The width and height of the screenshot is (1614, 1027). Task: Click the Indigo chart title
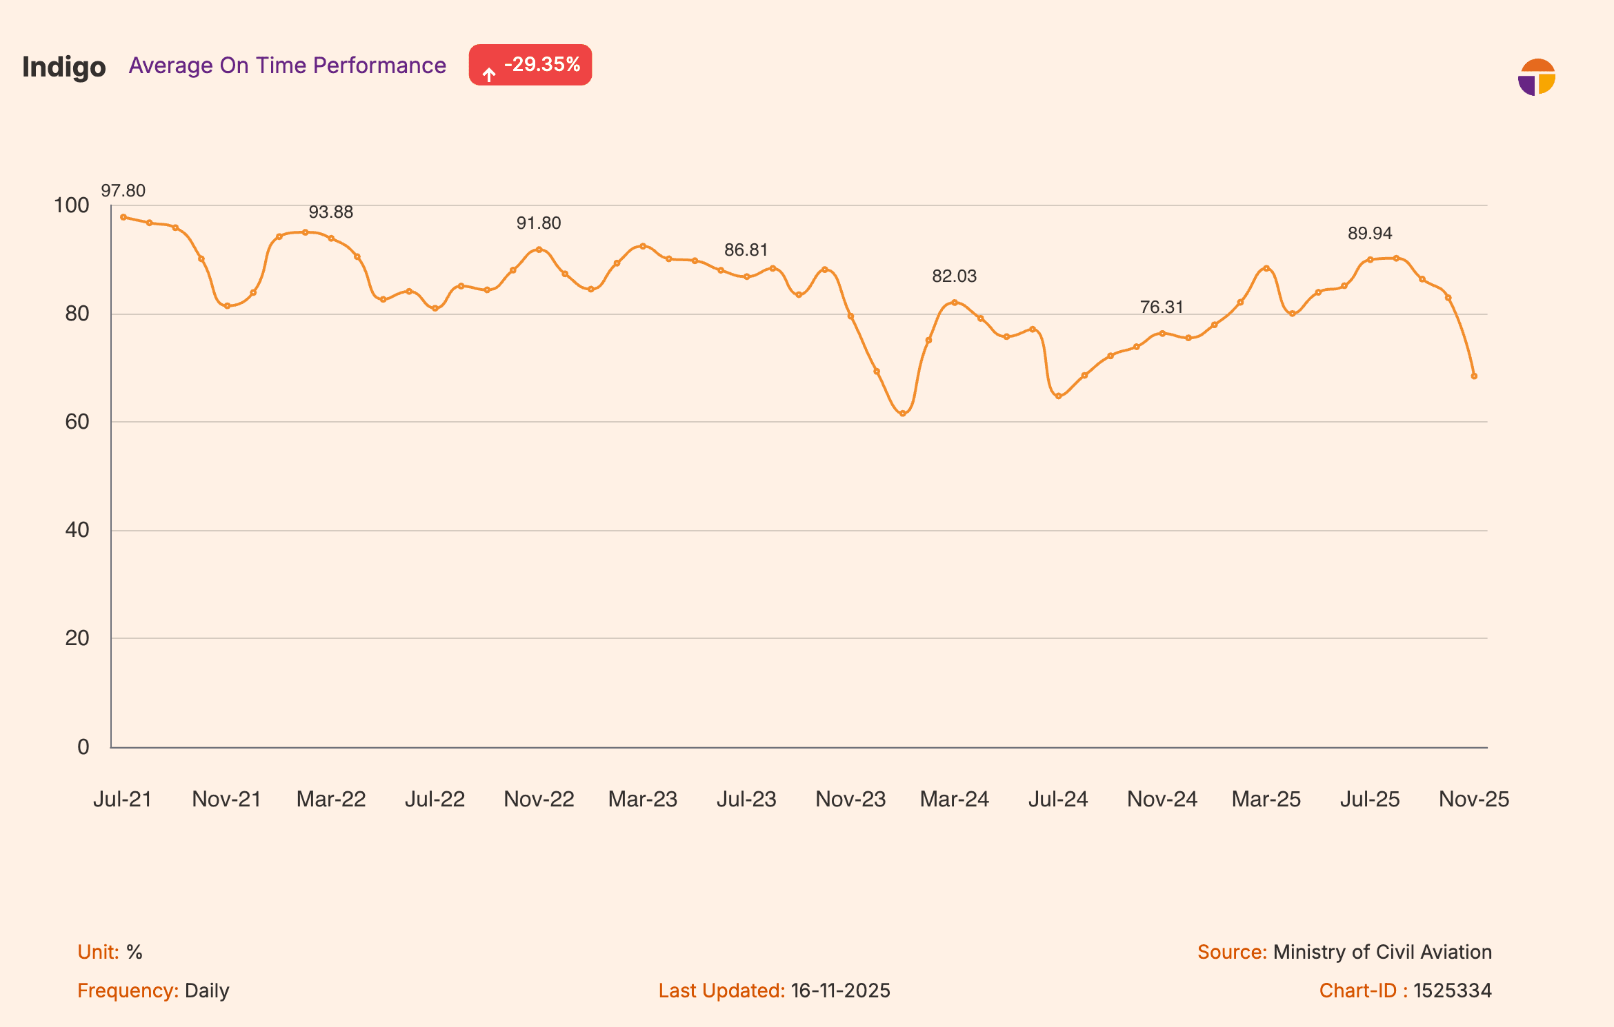(64, 67)
